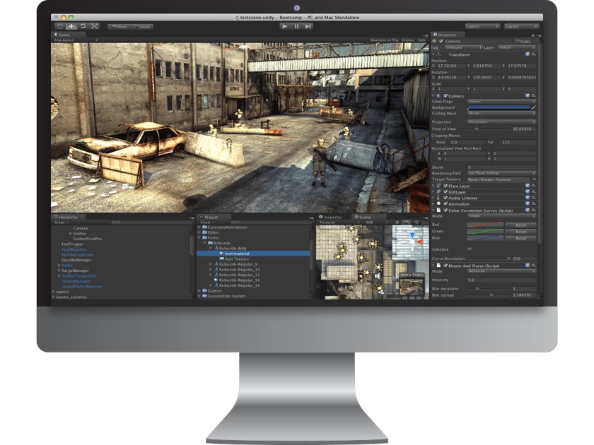Toggle the GUILayer checkbox
The height and width of the screenshot is (445, 594).
445,192
